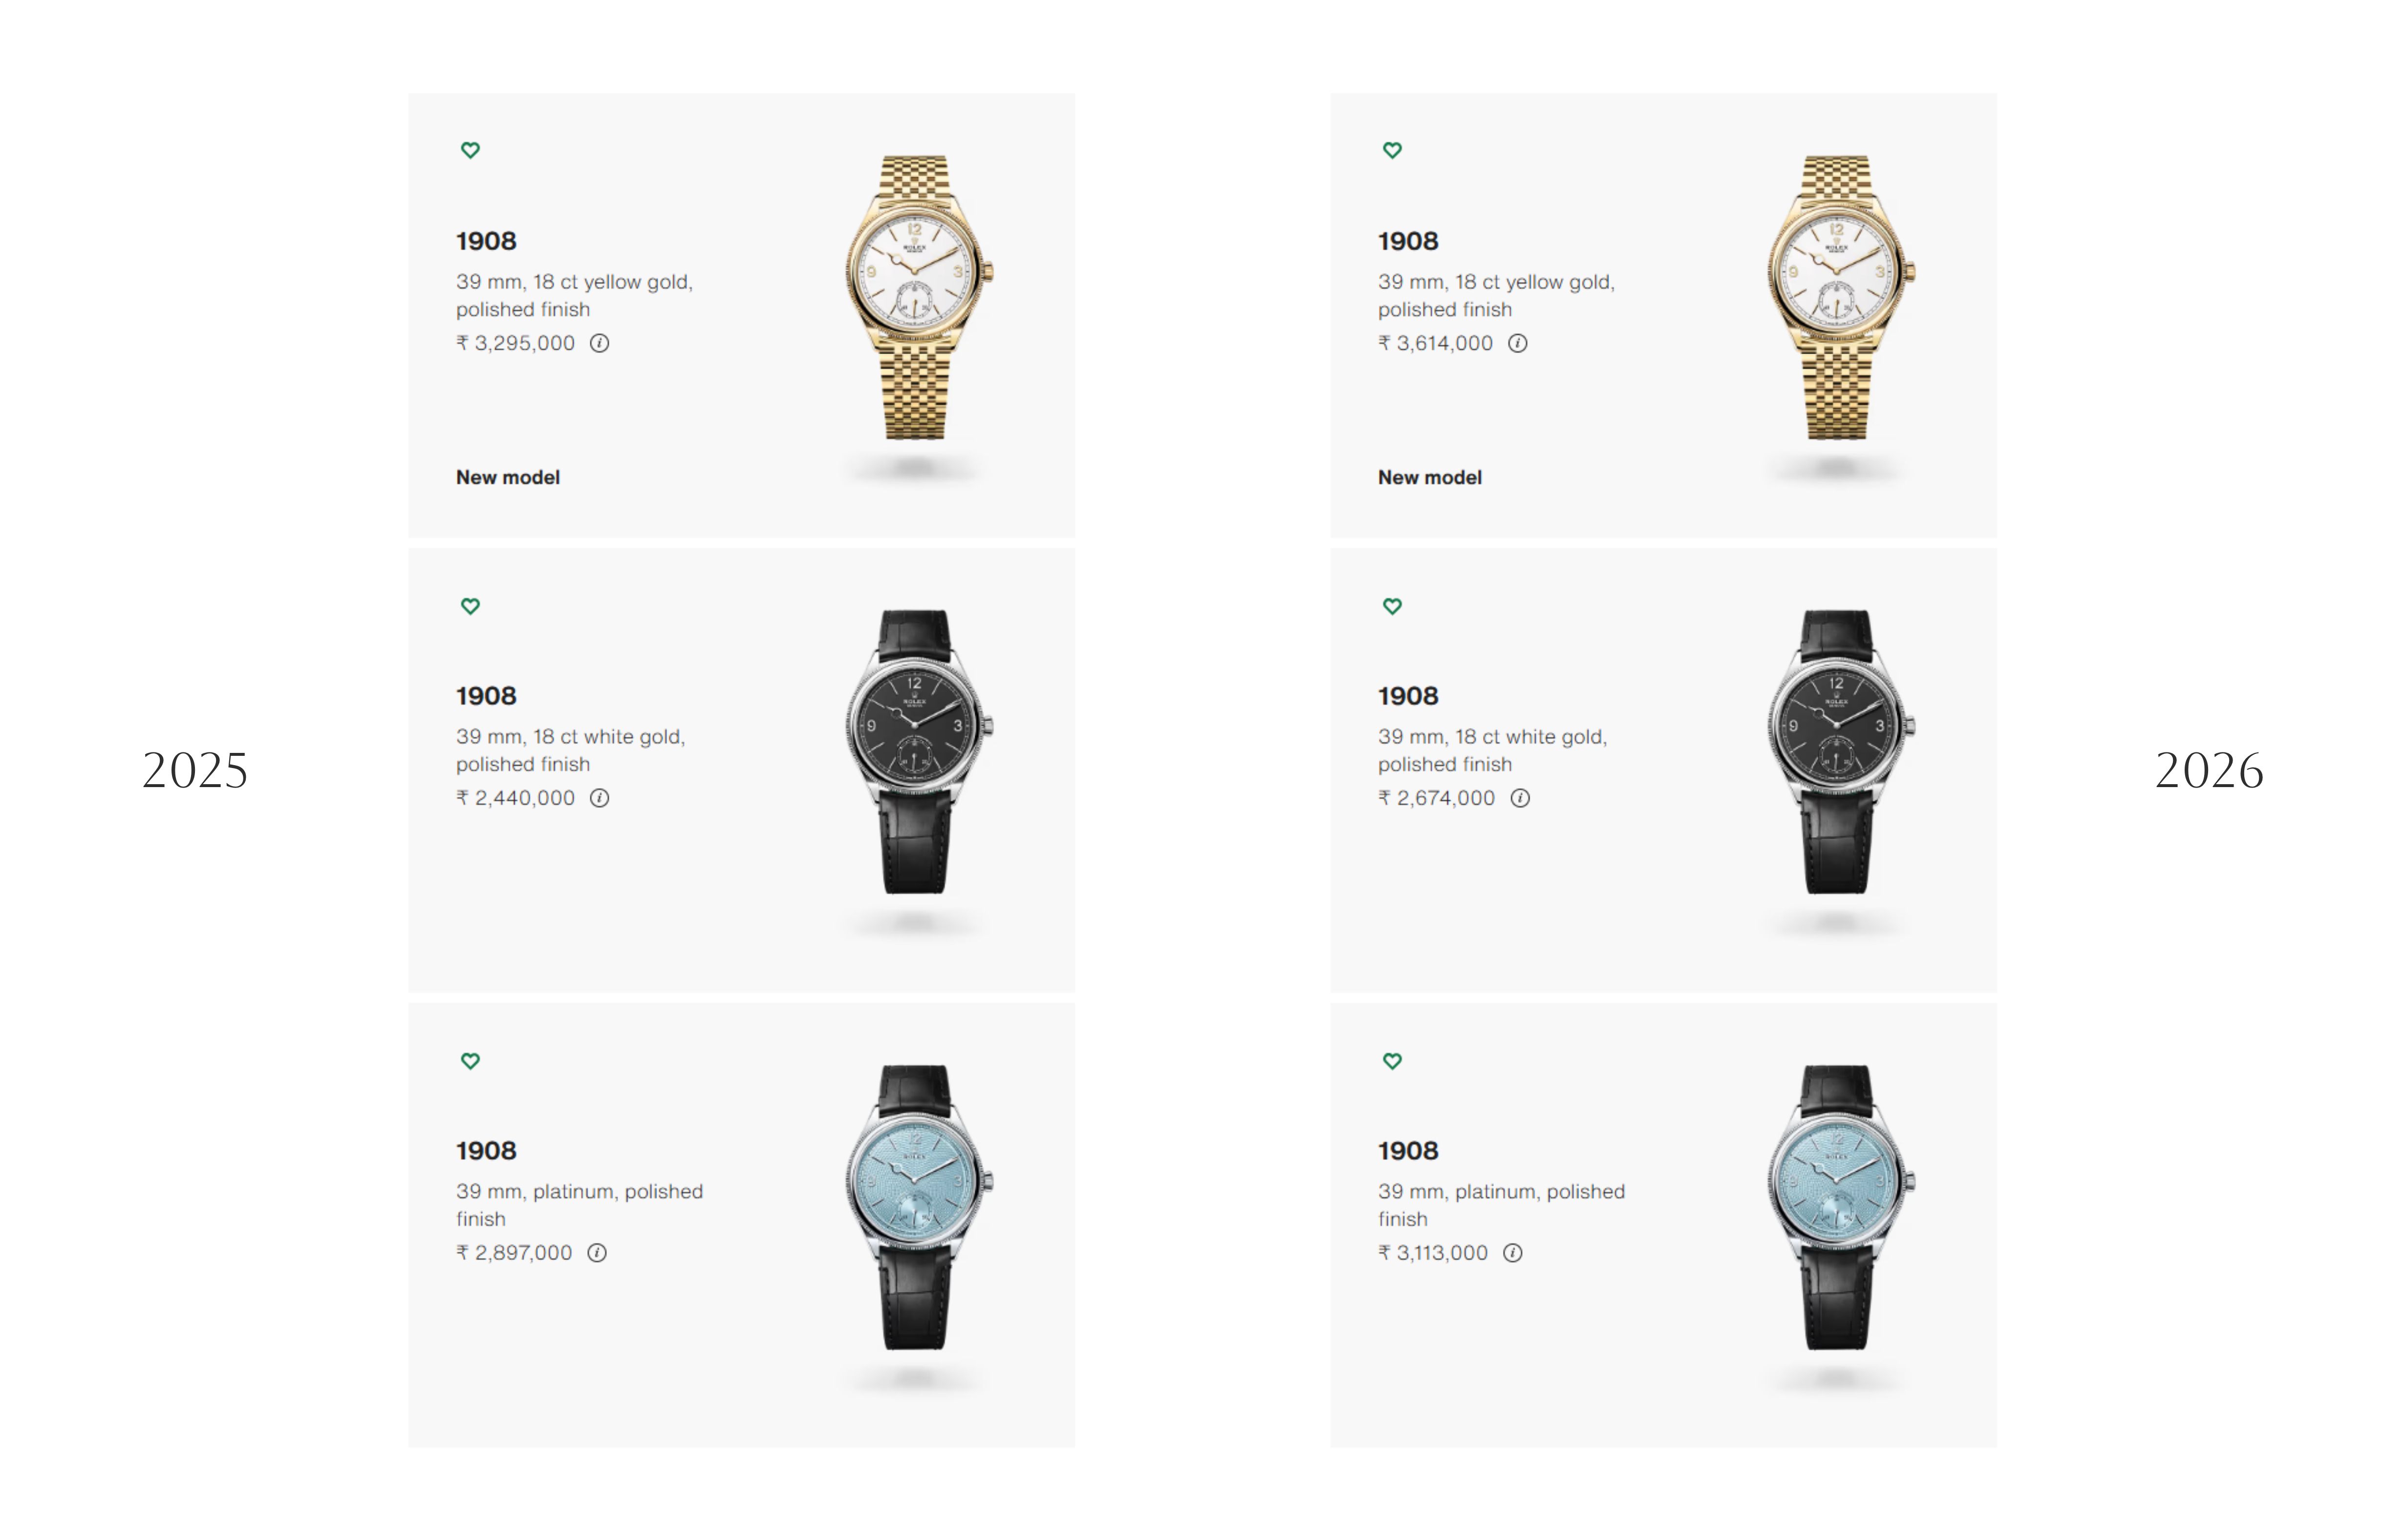Image resolution: width=2406 pixels, height=1540 pixels.
Task: Open price info icon beside ₹ 2,897,000
Action: click(x=597, y=1253)
